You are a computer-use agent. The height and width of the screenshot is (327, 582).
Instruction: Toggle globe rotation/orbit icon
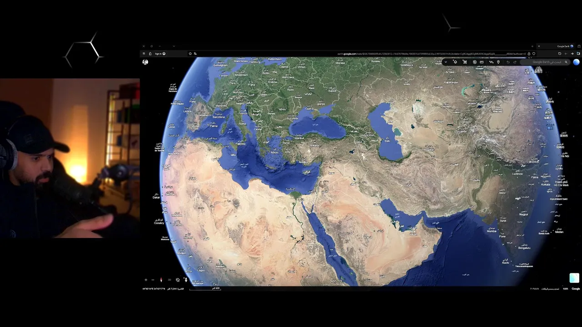click(x=178, y=280)
